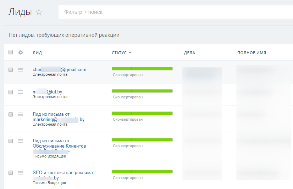Click the Дела column header
This screenshot has width=293, height=189.
point(189,53)
